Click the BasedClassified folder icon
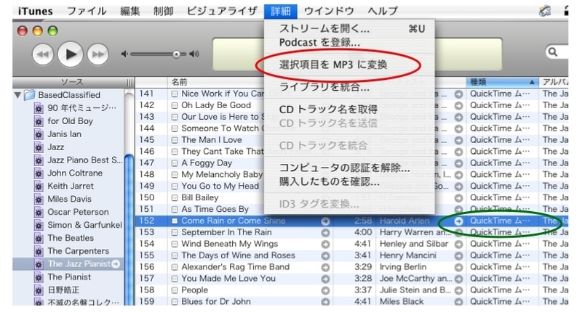Screen dimensions: 582x312 point(29,95)
